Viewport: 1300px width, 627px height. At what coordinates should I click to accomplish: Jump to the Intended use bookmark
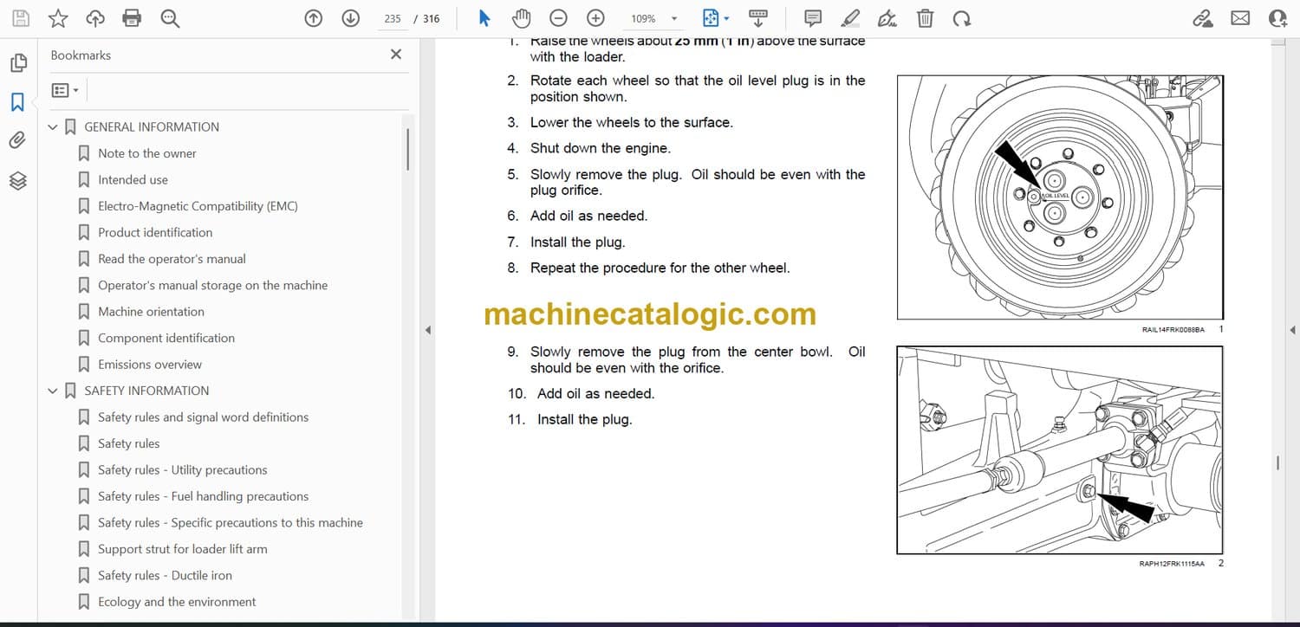(133, 179)
